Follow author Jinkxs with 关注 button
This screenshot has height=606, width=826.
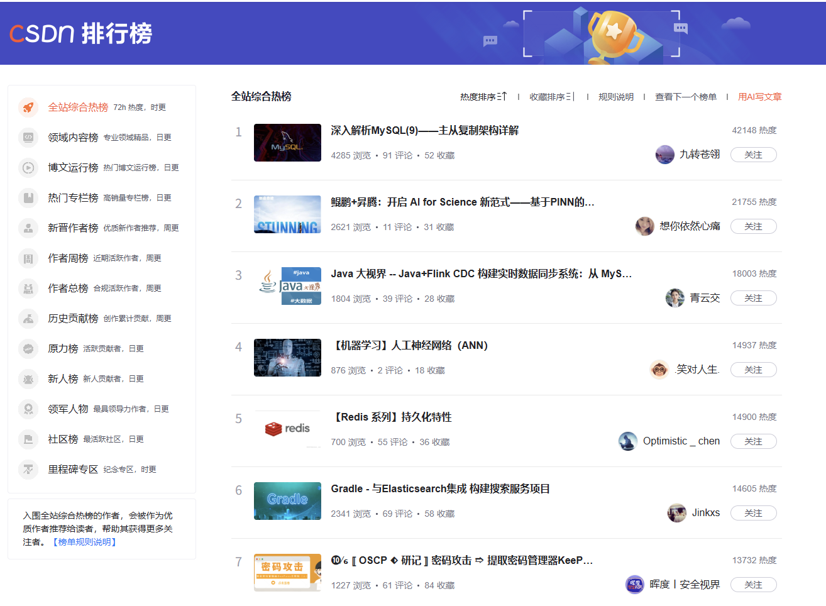pyautogui.click(x=754, y=513)
